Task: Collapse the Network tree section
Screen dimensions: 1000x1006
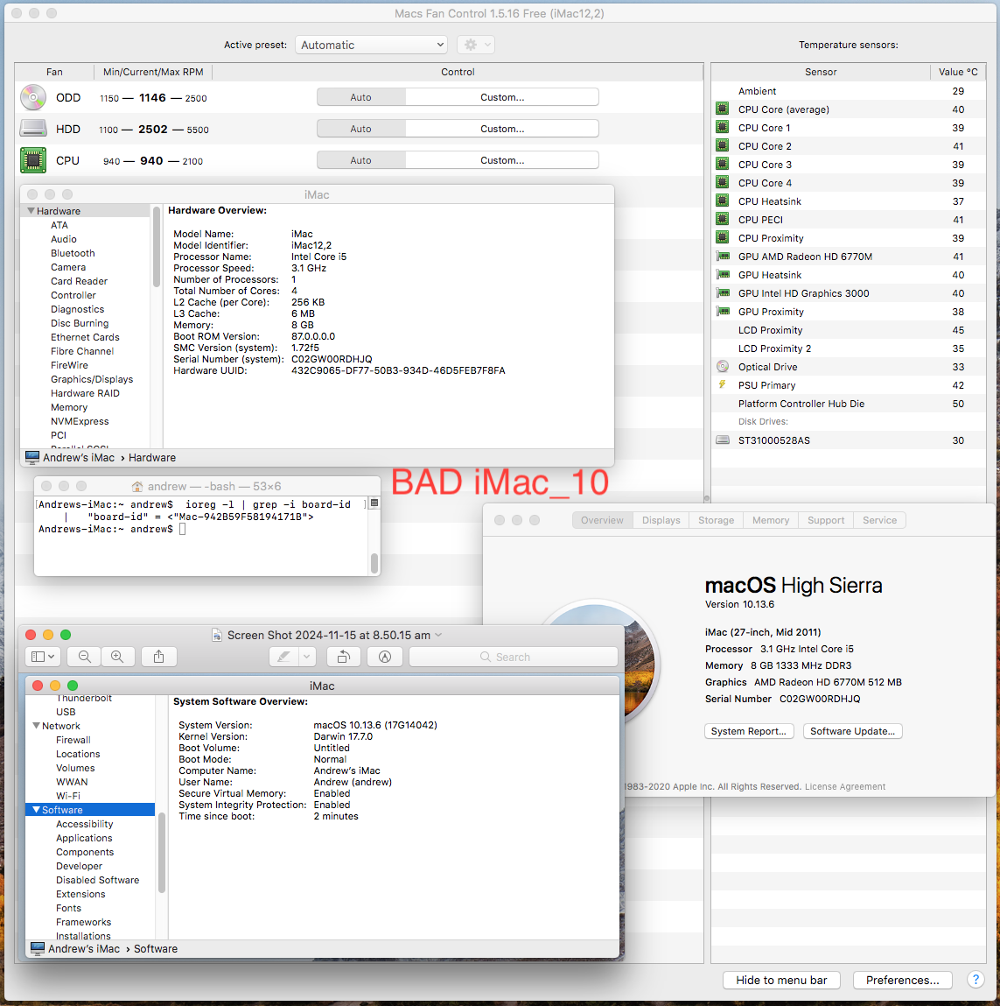Action: point(36,726)
